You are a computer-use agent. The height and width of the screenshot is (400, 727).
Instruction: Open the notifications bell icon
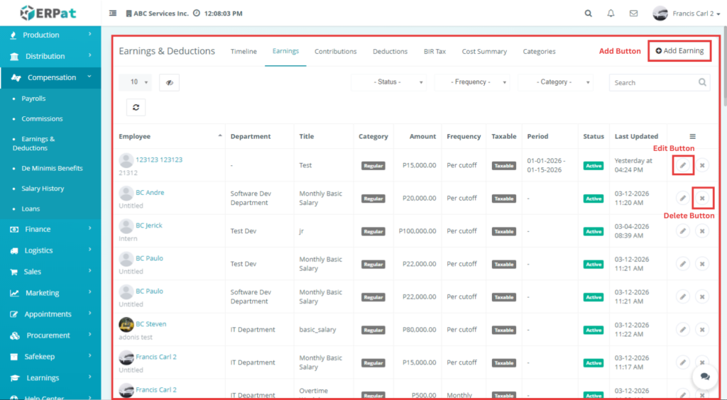pyautogui.click(x=611, y=13)
